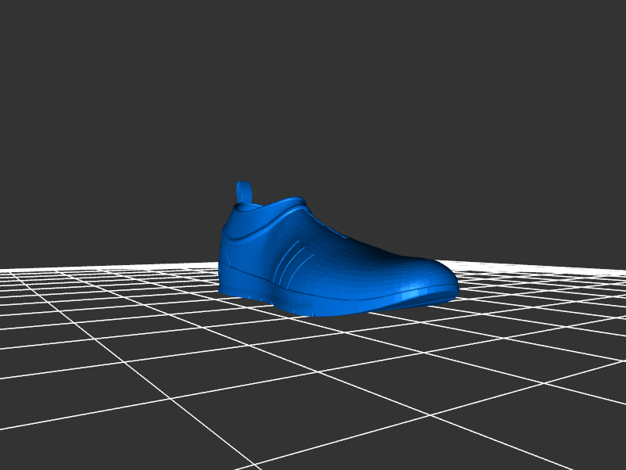Image resolution: width=626 pixels, height=470 pixels.
Task: Click the dark background in top-left corner
Action: (31, 31)
